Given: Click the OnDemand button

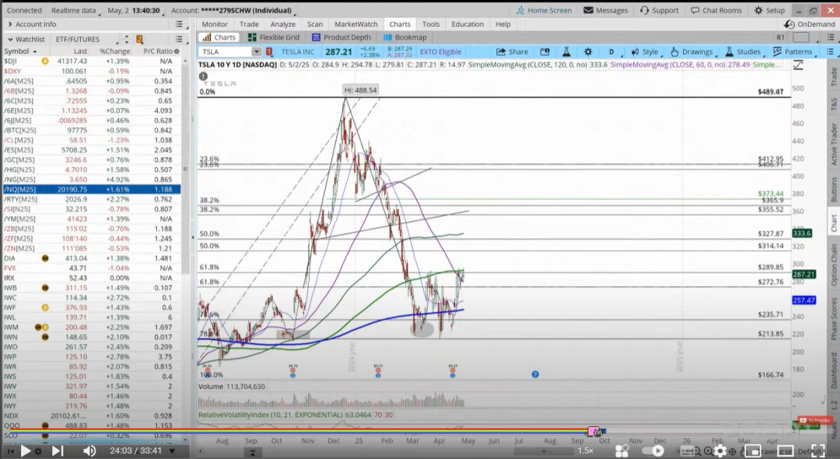Looking at the screenshot, I should pyautogui.click(x=810, y=24).
